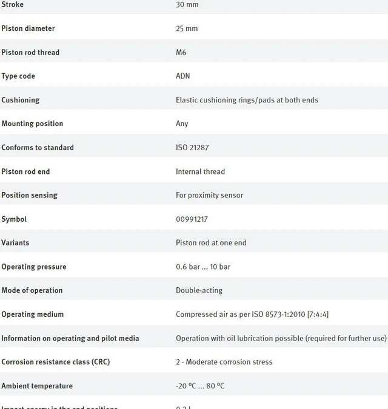Select the Position sensing label
The width and height of the screenshot is (388, 409).
(30, 195)
